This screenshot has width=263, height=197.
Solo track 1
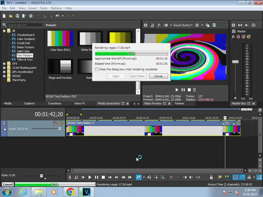click(61, 123)
